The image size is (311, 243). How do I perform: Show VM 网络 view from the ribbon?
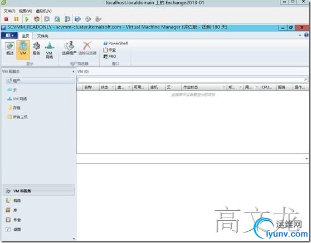pos(49,50)
